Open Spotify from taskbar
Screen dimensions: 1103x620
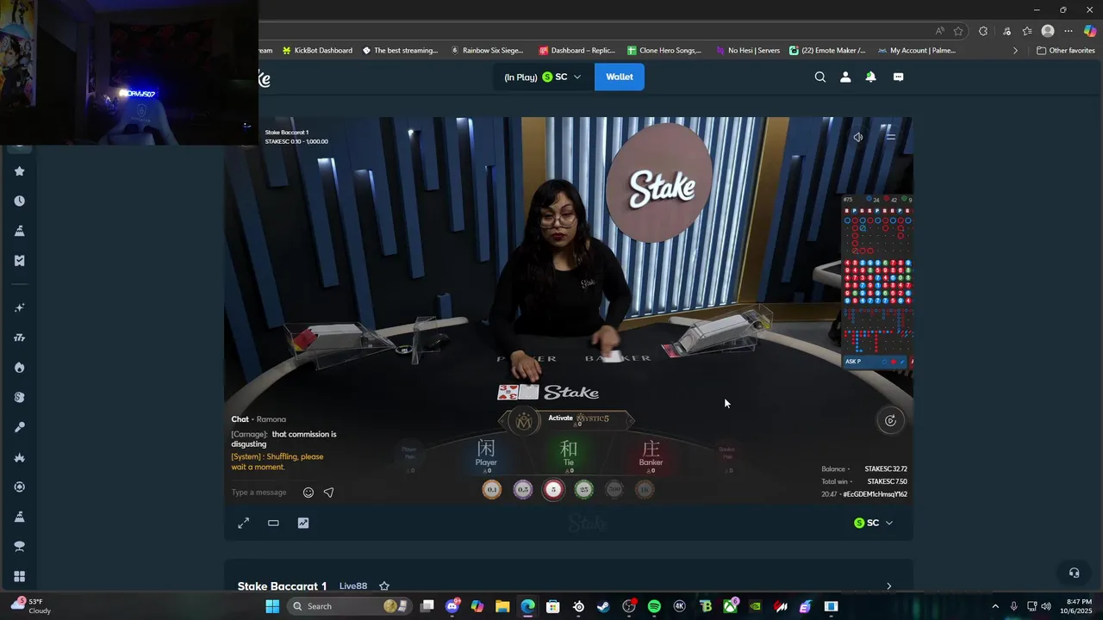654,606
